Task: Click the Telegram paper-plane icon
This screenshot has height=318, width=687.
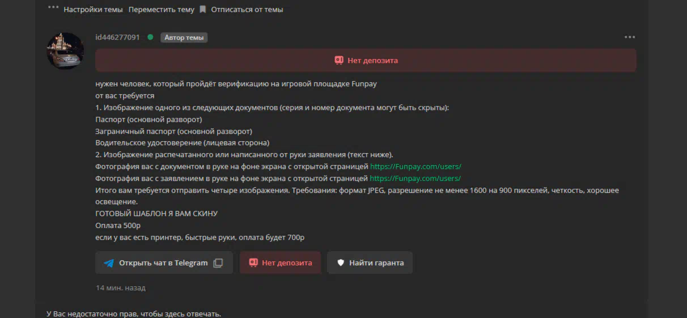Action: click(109, 263)
